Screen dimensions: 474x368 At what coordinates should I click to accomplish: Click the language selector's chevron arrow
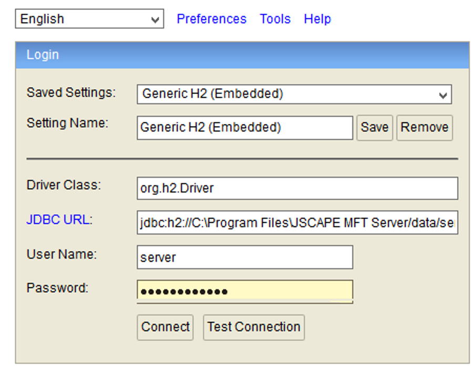pos(155,20)
